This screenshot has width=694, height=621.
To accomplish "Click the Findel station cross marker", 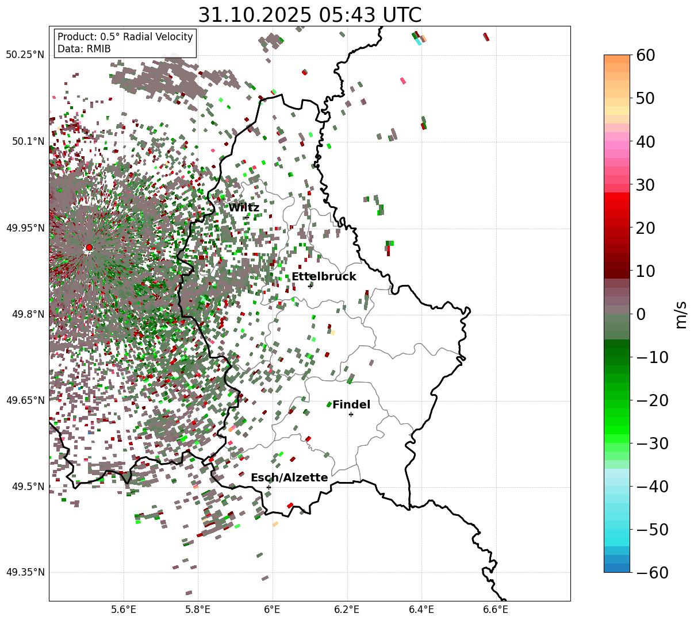I will (x=351, y=414).
